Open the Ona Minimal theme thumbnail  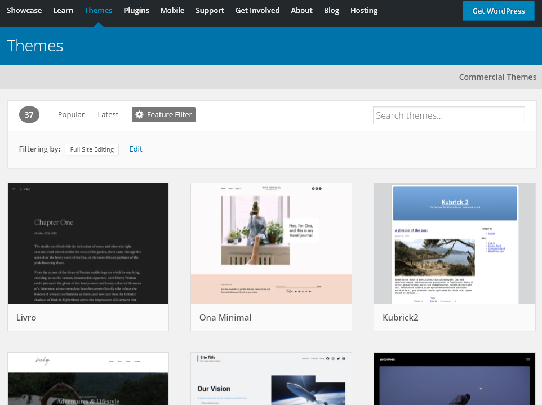pos(271,243)
